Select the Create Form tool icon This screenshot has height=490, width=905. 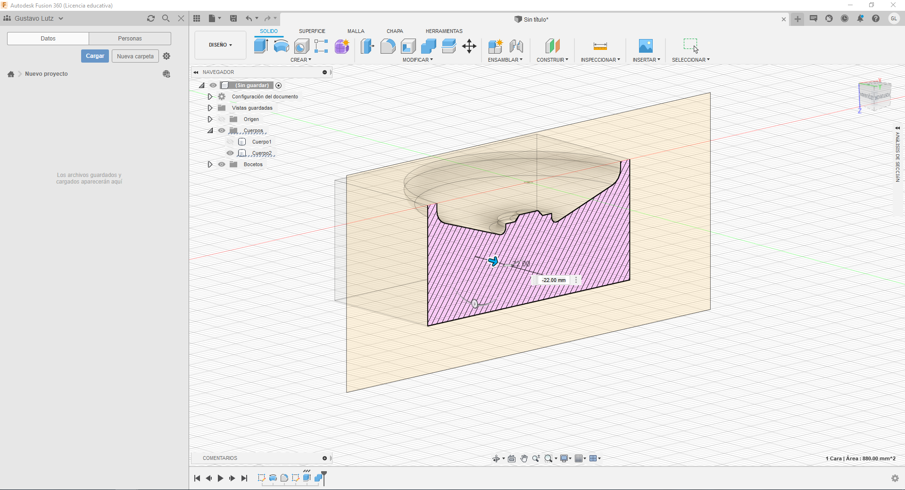point(342,46)
